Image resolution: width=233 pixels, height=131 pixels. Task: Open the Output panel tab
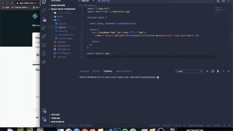(96, 71)
